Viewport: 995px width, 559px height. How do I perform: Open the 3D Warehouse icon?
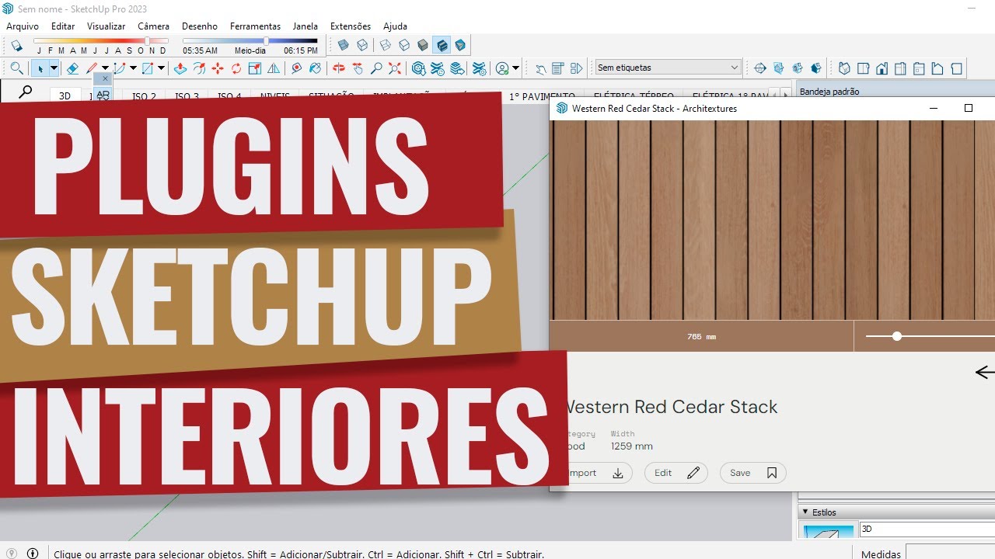pyautogui.click(x=419, y=68)
